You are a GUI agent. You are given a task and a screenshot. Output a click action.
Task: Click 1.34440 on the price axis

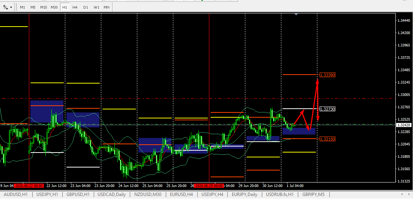(x=404, y=20)
